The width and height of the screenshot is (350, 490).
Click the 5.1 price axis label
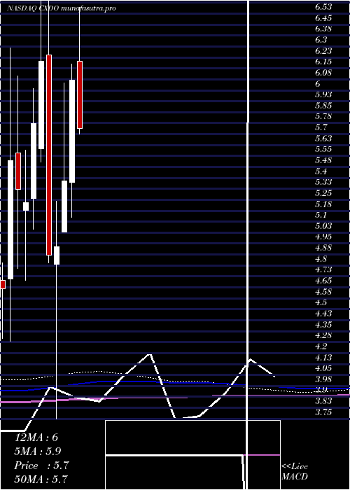[x=321, y=215]
